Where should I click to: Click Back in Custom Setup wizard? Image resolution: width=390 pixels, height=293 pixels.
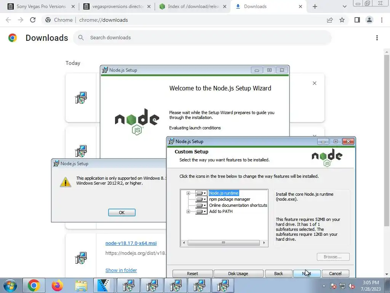[278, 274]
